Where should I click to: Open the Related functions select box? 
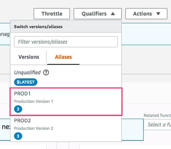157,125
